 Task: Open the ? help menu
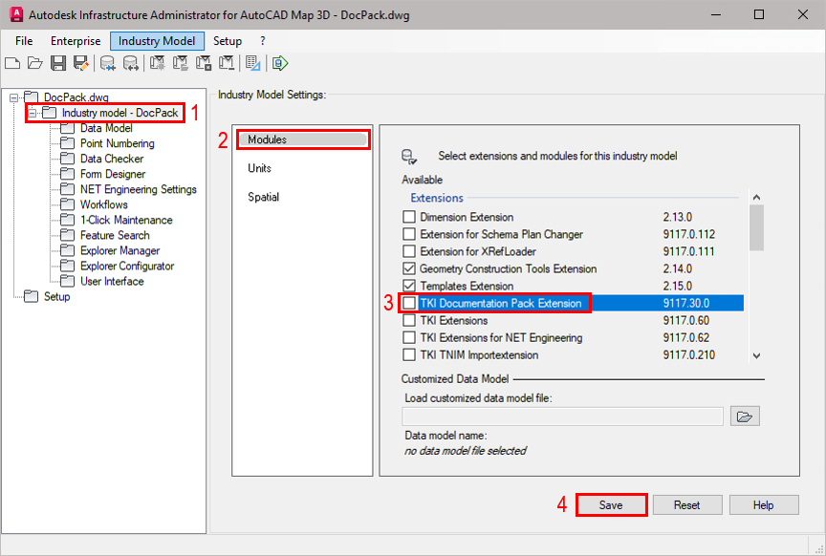(x=263, y=41)
